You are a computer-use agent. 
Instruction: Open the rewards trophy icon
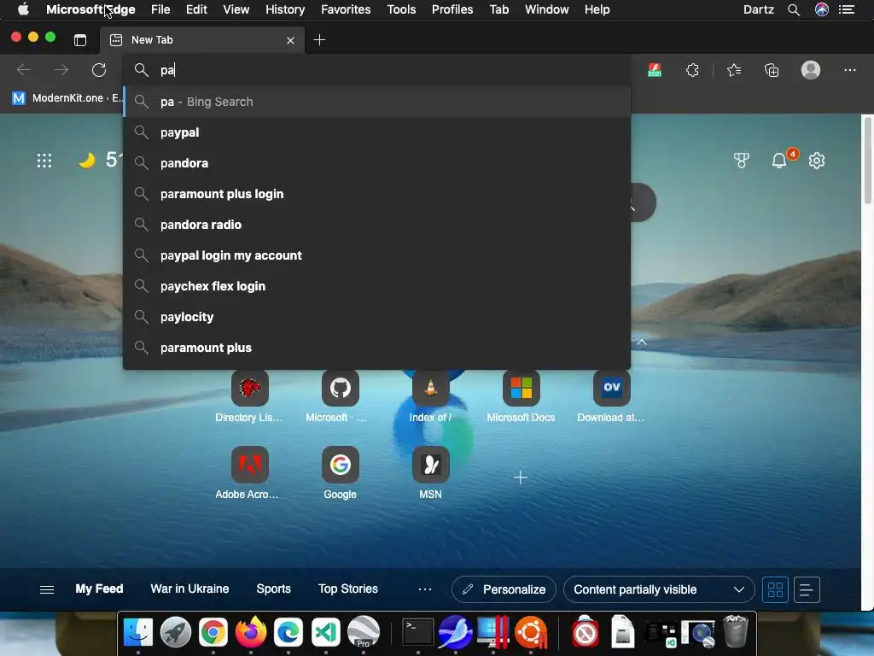[742, 161]
